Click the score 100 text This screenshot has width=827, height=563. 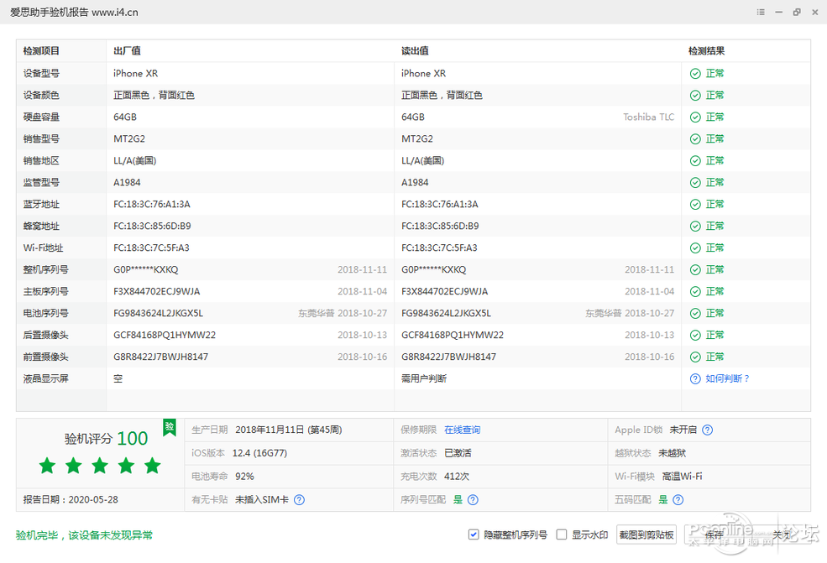[x=133, y=439]
